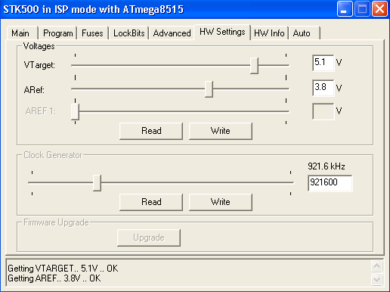Select the Fuses tab
Screen dimensions: 390x292
(92, 33)
